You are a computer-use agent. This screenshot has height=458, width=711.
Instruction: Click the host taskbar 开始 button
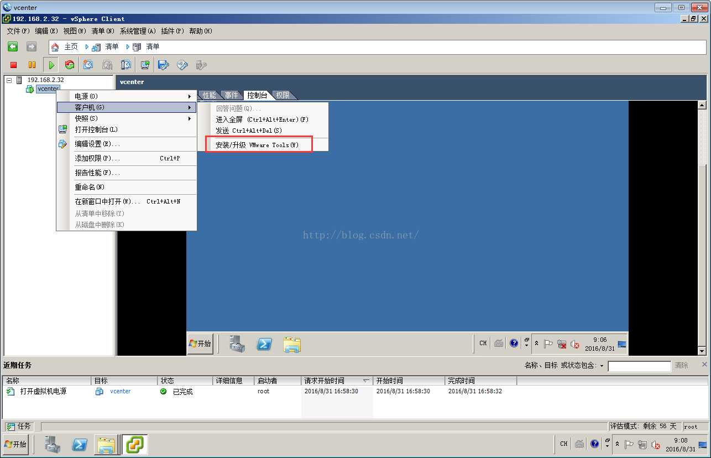(15, 444)
